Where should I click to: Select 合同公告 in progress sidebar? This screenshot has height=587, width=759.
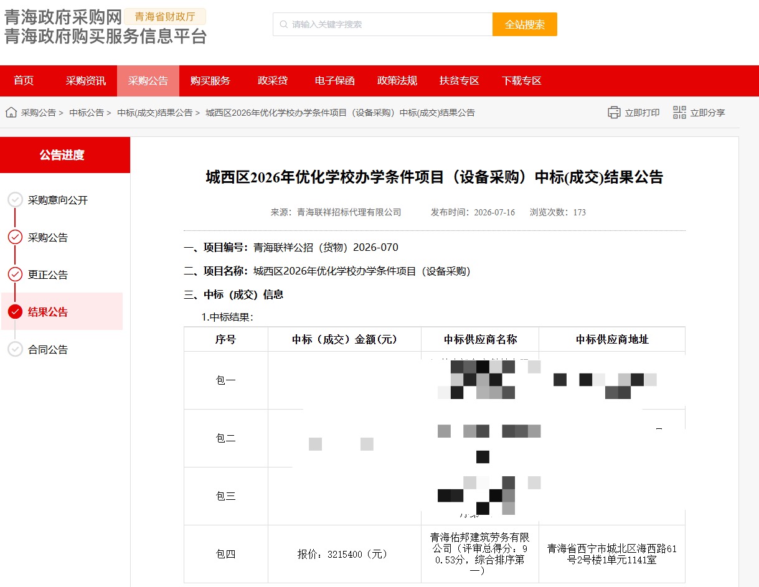(x=48, y=349)
